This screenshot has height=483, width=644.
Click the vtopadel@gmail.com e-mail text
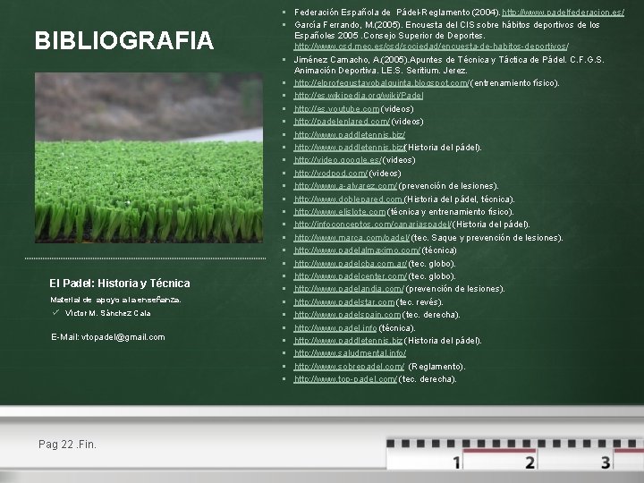(123, 337)
